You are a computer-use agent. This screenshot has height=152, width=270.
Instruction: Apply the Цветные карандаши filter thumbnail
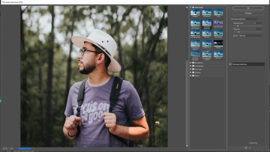click(x=195, y=54)
